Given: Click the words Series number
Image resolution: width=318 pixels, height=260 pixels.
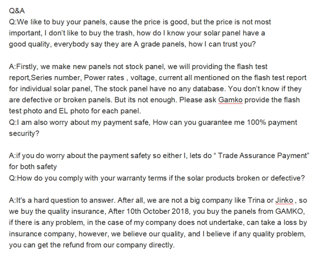Looking at the screenshot, I should [x=56, y=78].
